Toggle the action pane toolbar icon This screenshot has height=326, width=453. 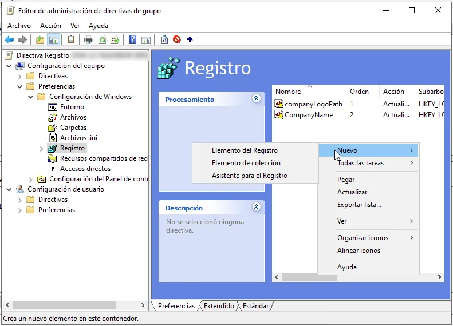[146, 39]
